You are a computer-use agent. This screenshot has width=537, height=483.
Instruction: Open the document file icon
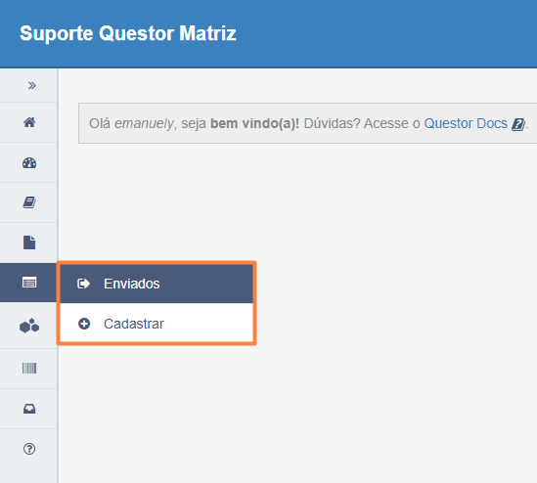tap(29, 242)
